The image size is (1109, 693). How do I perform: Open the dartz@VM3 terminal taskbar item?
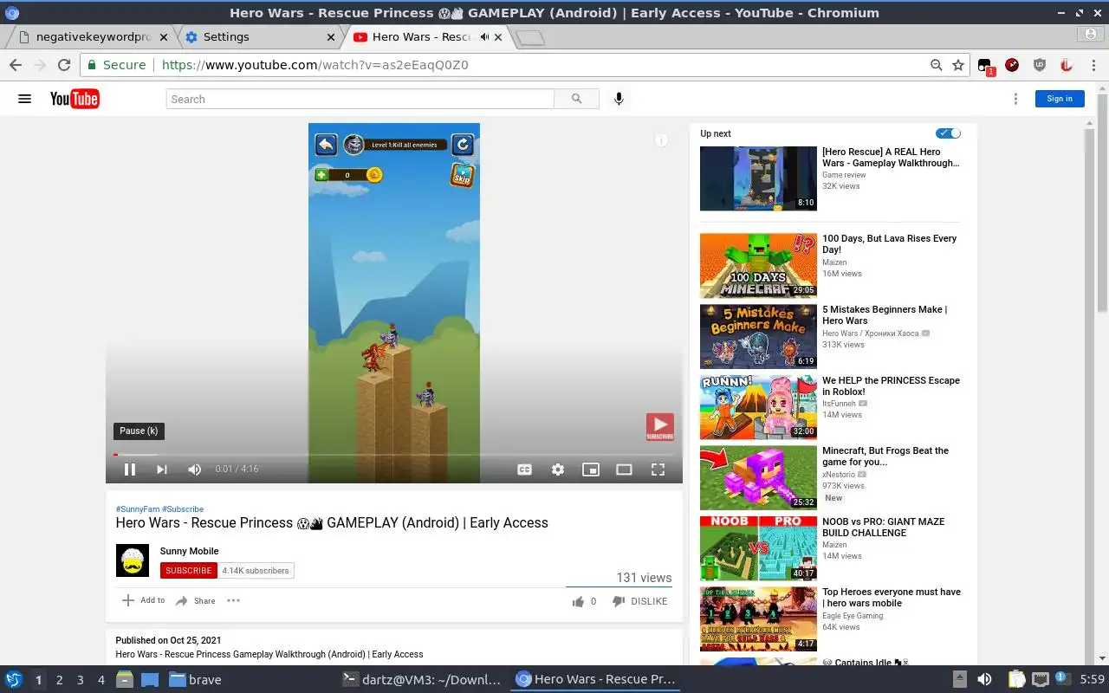(x=422, y=680)
